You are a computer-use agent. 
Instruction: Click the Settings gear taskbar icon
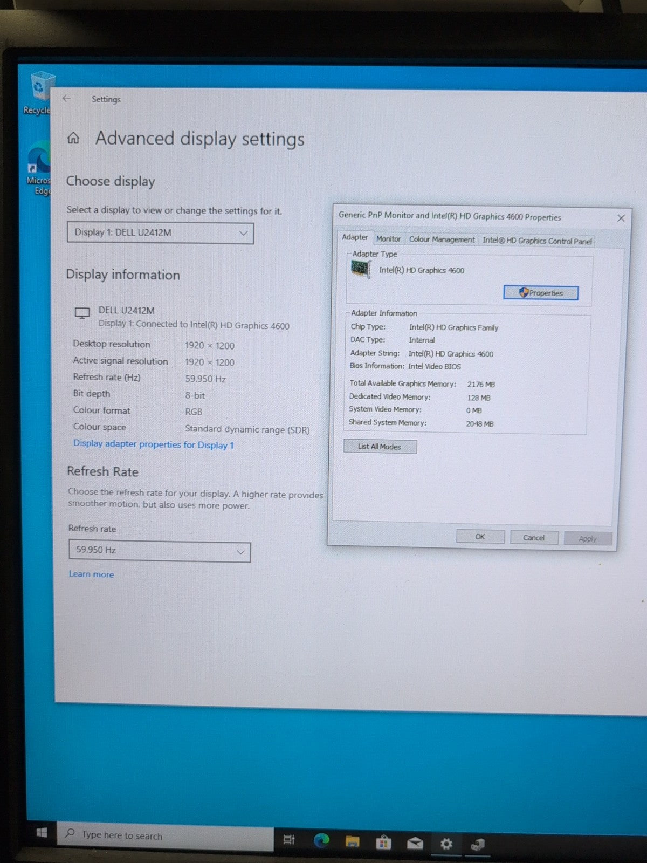click(x=446, y=844)
